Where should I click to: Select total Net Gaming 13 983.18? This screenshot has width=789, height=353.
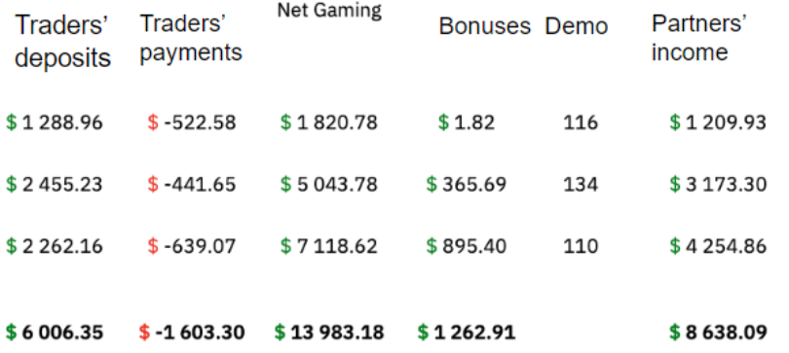click(x=329, y=332)
